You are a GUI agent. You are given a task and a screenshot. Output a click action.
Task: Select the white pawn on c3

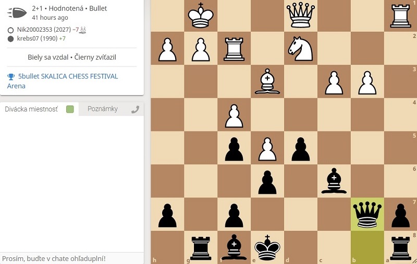(334, 82)
